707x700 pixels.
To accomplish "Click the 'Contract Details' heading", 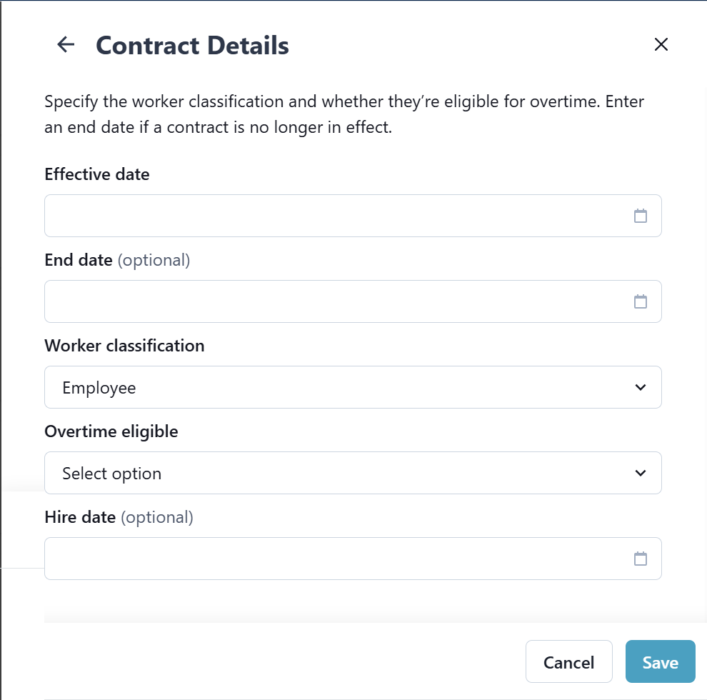I will click(192, 45).
